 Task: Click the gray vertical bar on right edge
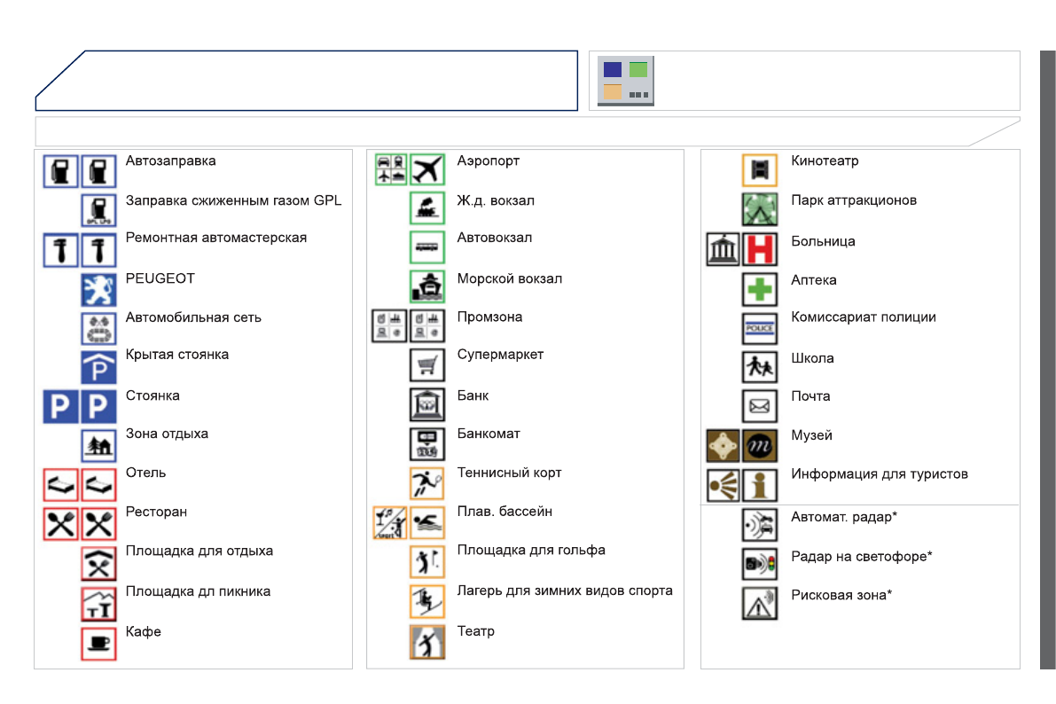(1047, 359)
